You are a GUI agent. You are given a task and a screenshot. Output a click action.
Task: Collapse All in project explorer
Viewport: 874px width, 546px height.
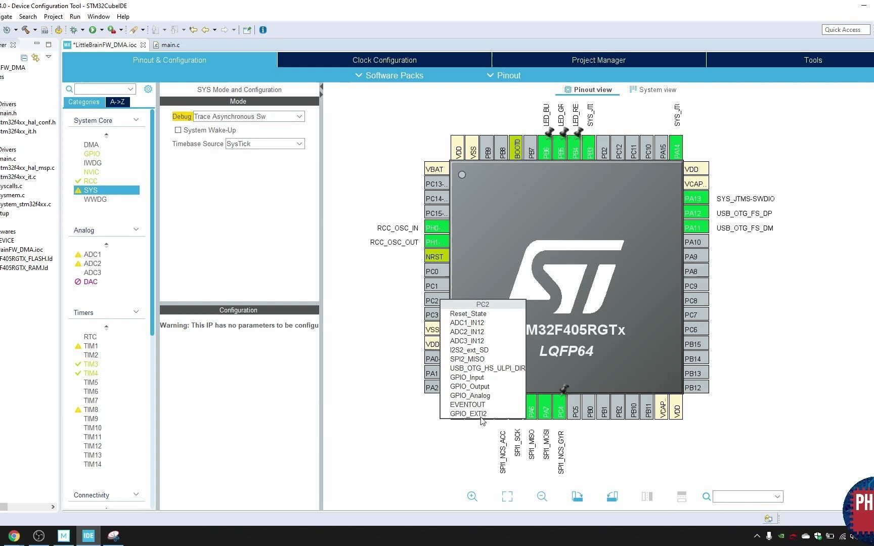pos(24,57)
